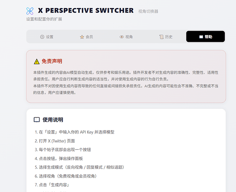The height and width of the screenshot is (192, 236).
Task: Click step 4 点击按钮，弹出操作面板
Action: [59, 159]
